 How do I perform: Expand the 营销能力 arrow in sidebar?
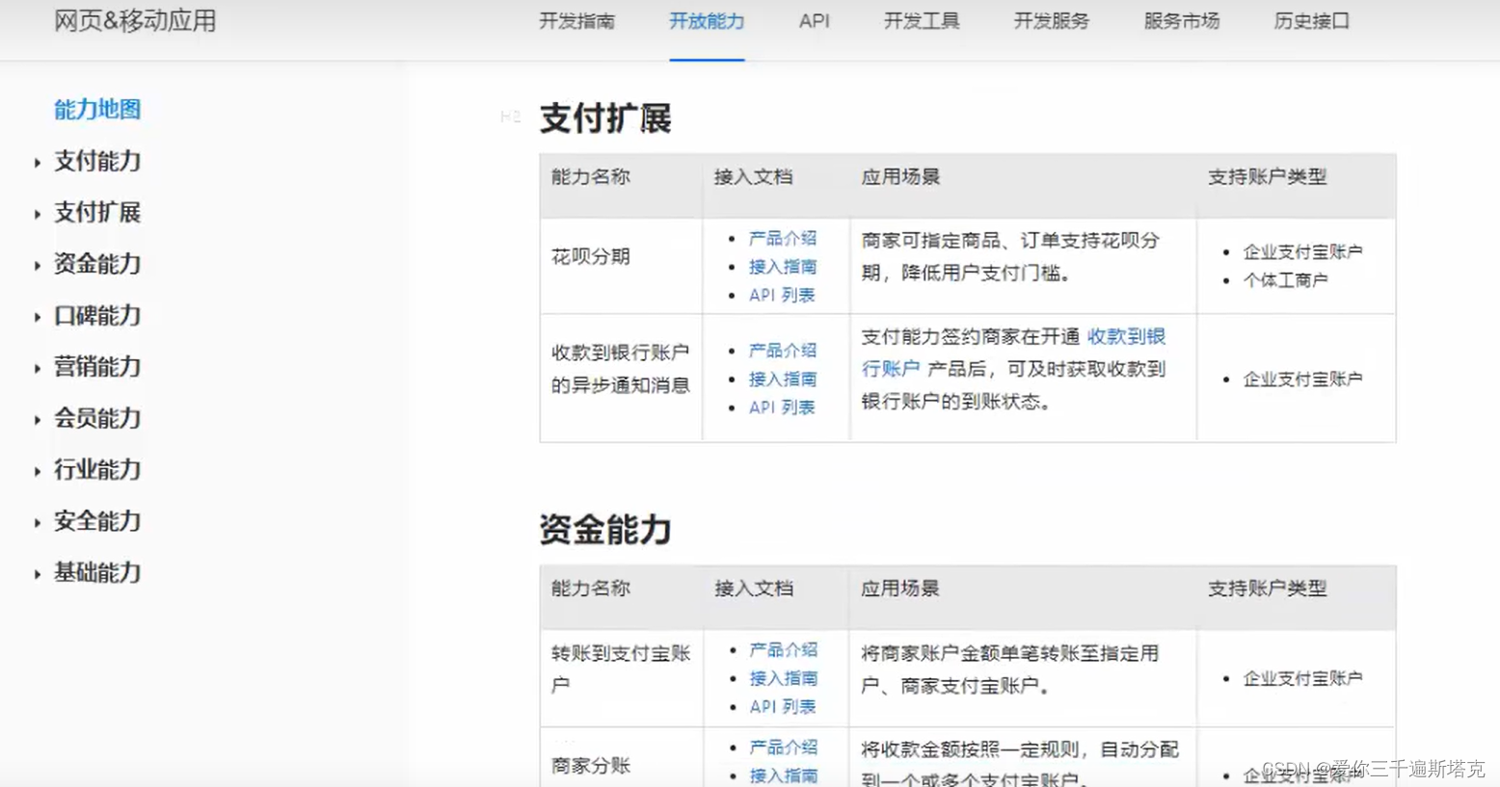click(37, 369)
